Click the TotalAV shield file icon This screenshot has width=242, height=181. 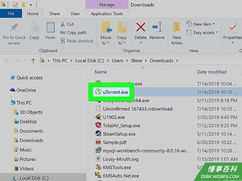(98, 125)
